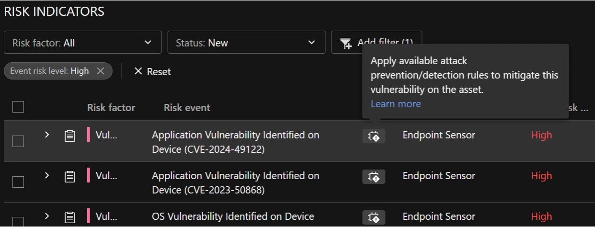Sort by the Risk factor column header
The height and width of the screenshot is (227, 595).
pyautogui.click(x=111, y=108)
